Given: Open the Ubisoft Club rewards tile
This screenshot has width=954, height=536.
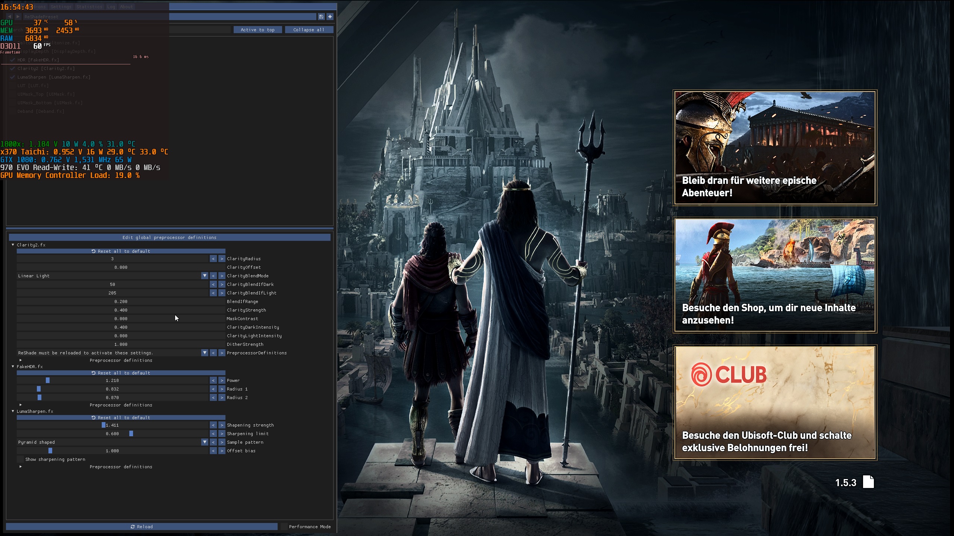Looking at the screenshot, I should tap(775, 402).
